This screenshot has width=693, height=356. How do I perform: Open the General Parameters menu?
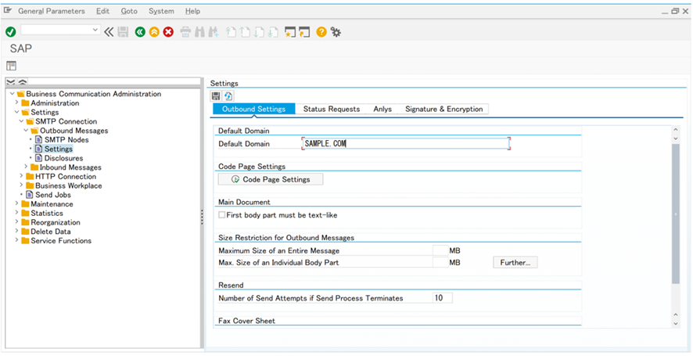pyautogui.click(x=52, y=11)
